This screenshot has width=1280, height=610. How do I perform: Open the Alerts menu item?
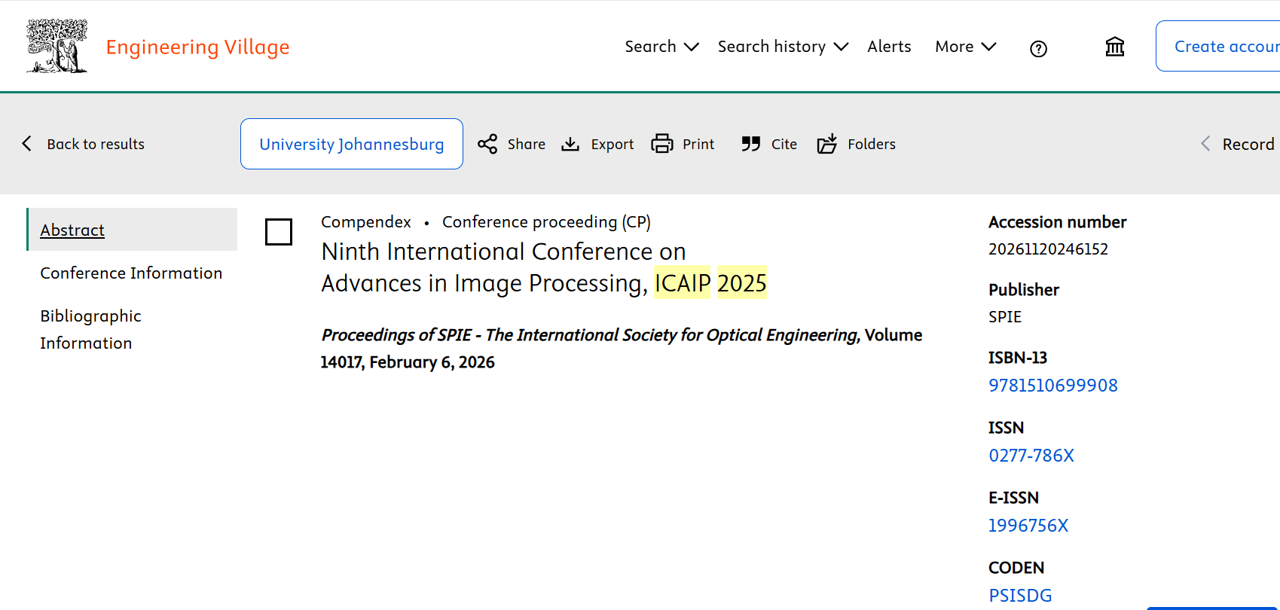click(889, 47)
